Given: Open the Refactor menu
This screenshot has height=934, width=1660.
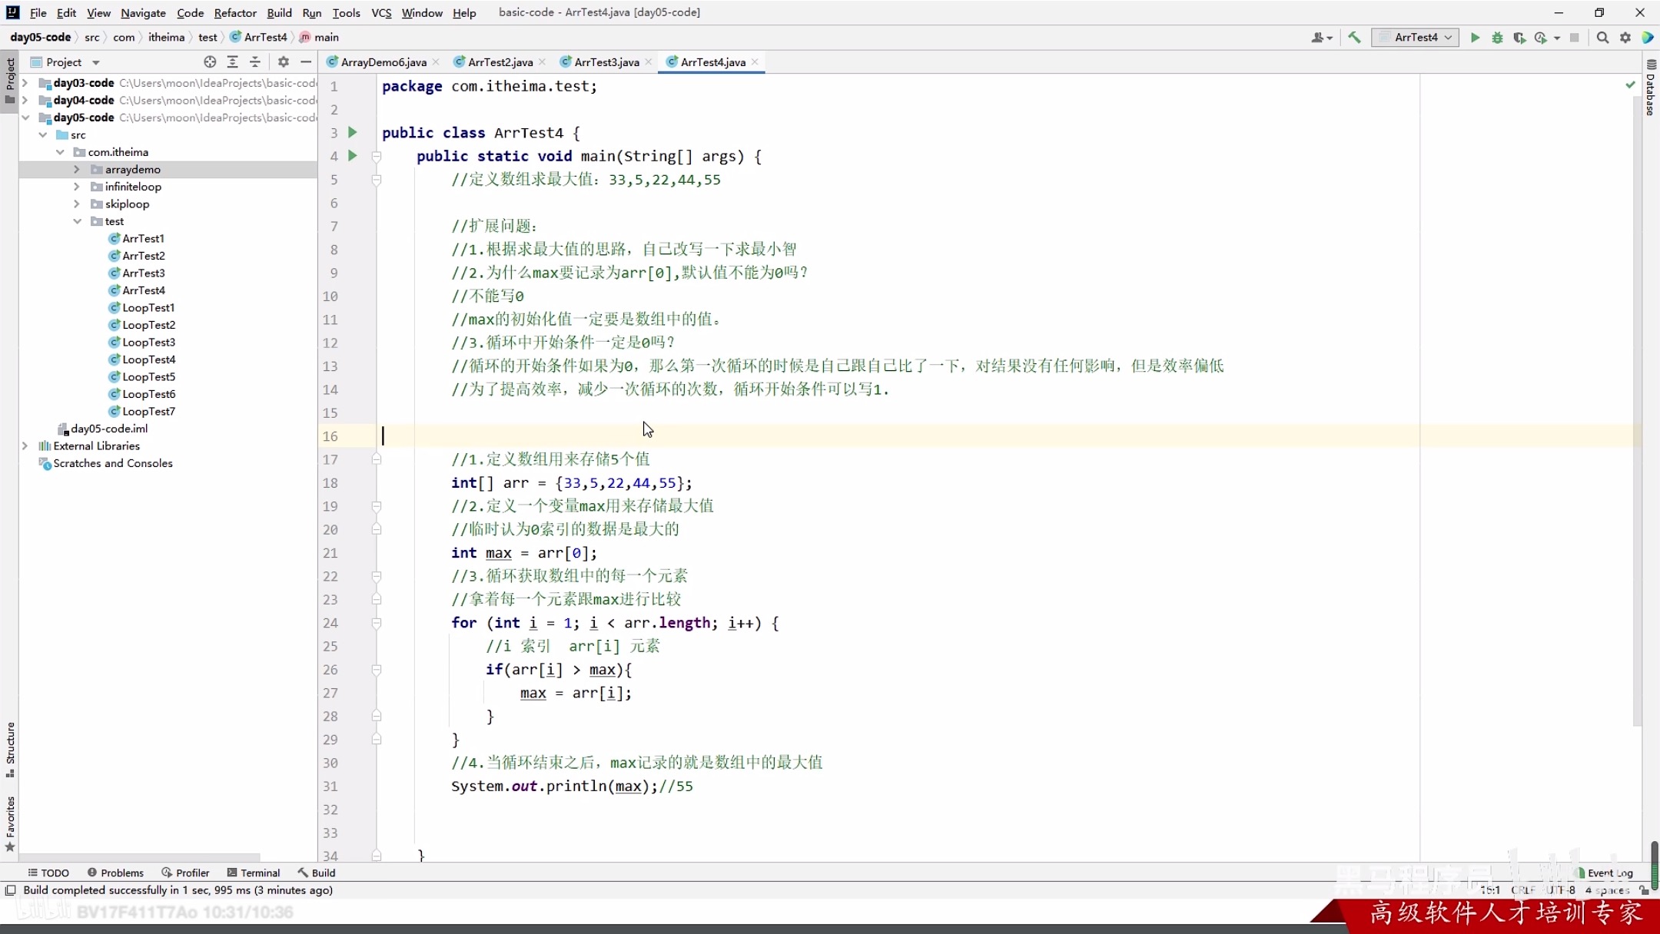Looking at the screenshot, I should pyautogui.click(x=235, y=13).
